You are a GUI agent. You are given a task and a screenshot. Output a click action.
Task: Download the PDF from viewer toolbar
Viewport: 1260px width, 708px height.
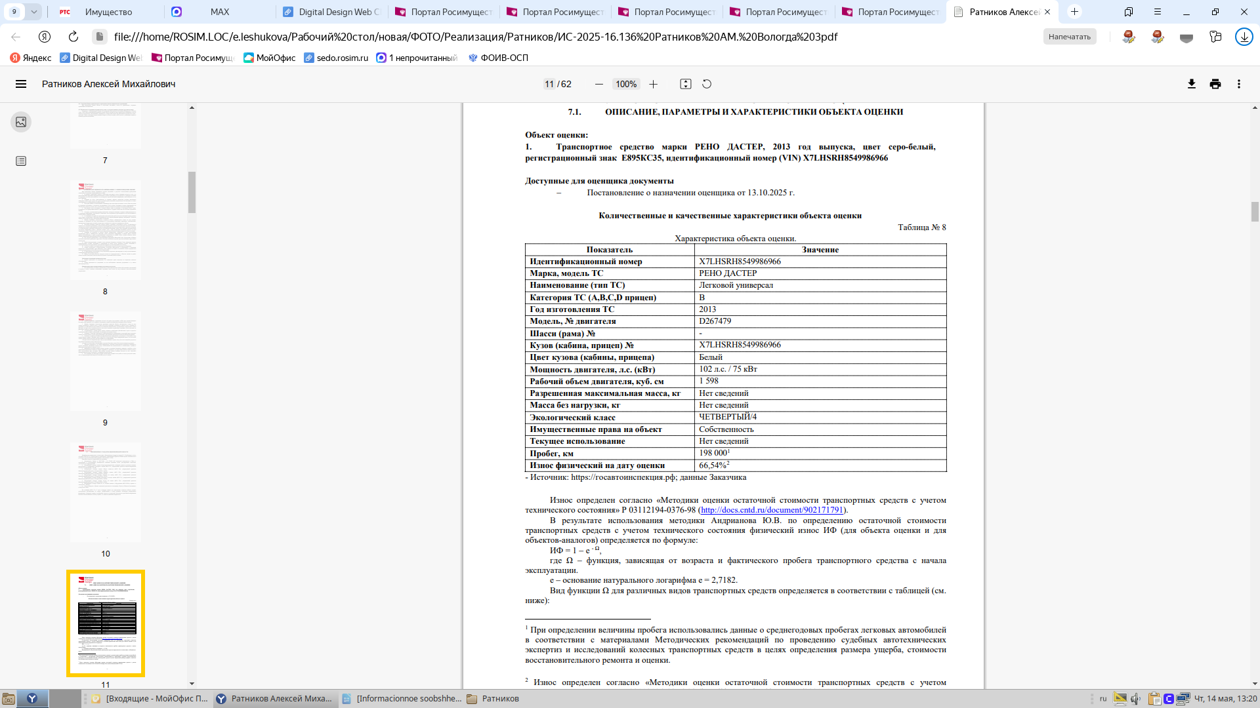1192,84
